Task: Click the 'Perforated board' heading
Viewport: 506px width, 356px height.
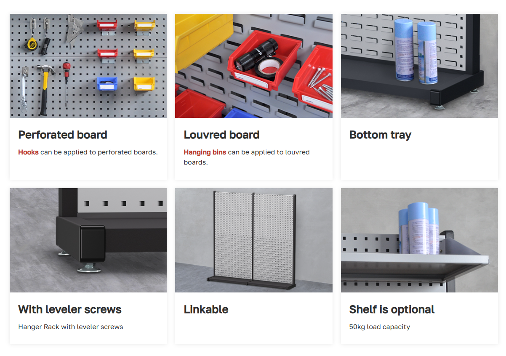Action: (x=63, y=135)
